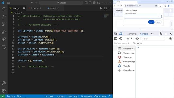The height and width of the screenshot is (98, 174).
Task: Toggle the secondary side bar layout icon
Action: 94,3
